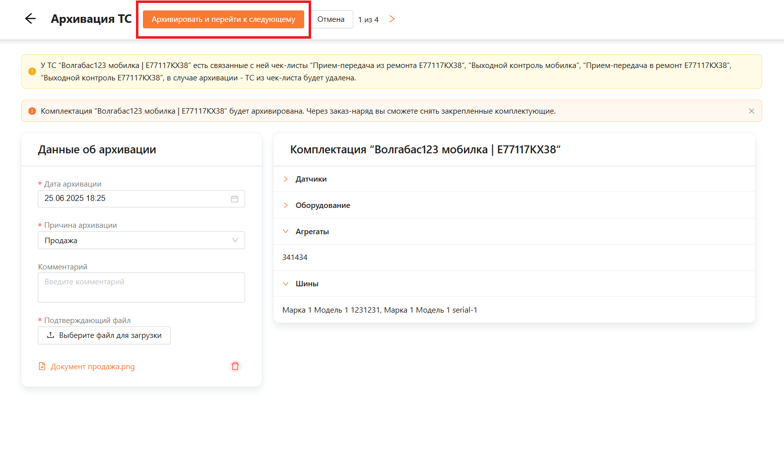Go to next vehicle with the chevron arrow
Image resolution: width=784 pixels, height=455 pixels.
click(392, 19)
